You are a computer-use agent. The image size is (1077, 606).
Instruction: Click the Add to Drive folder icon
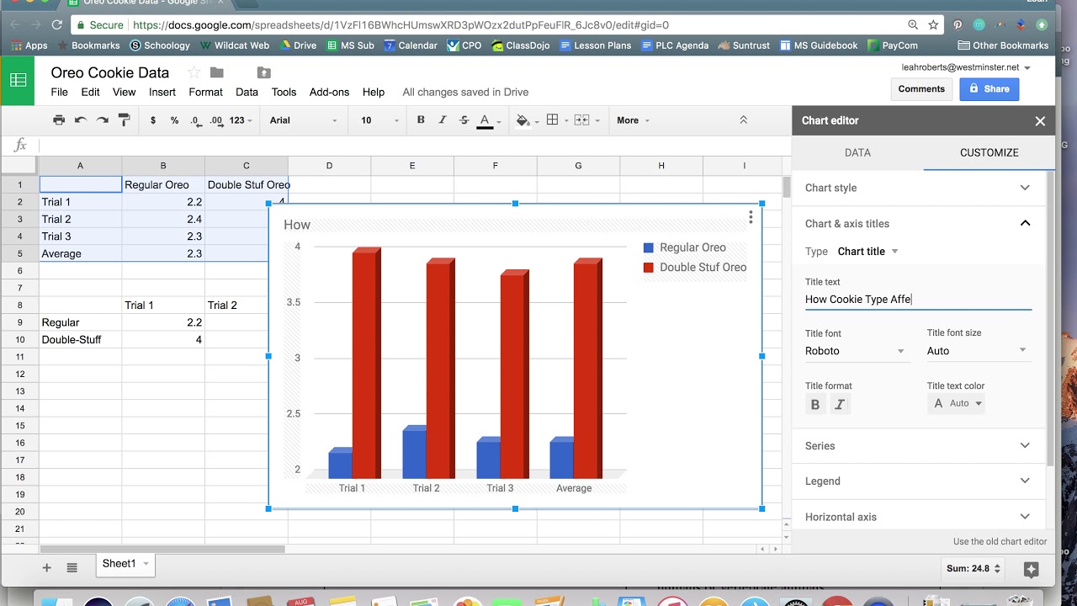coord(264,72)
